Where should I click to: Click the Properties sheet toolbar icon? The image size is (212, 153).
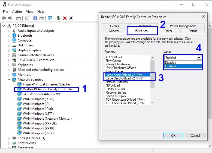(x=27, y=18)
